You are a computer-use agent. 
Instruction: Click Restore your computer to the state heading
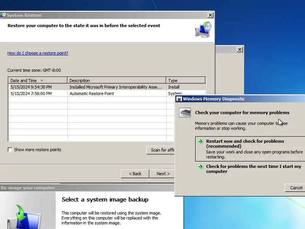pos(84,26)
